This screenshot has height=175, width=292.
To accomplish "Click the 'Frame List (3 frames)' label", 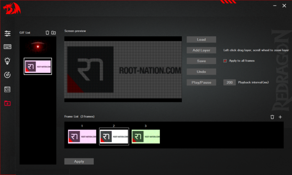I will (79, 117).
